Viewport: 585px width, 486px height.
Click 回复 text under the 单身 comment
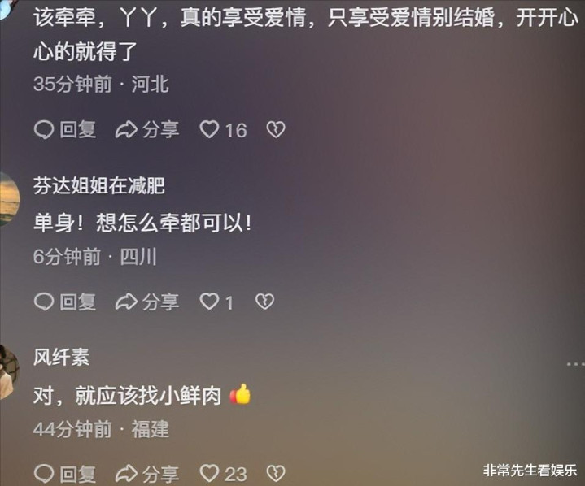coord(77,302)
